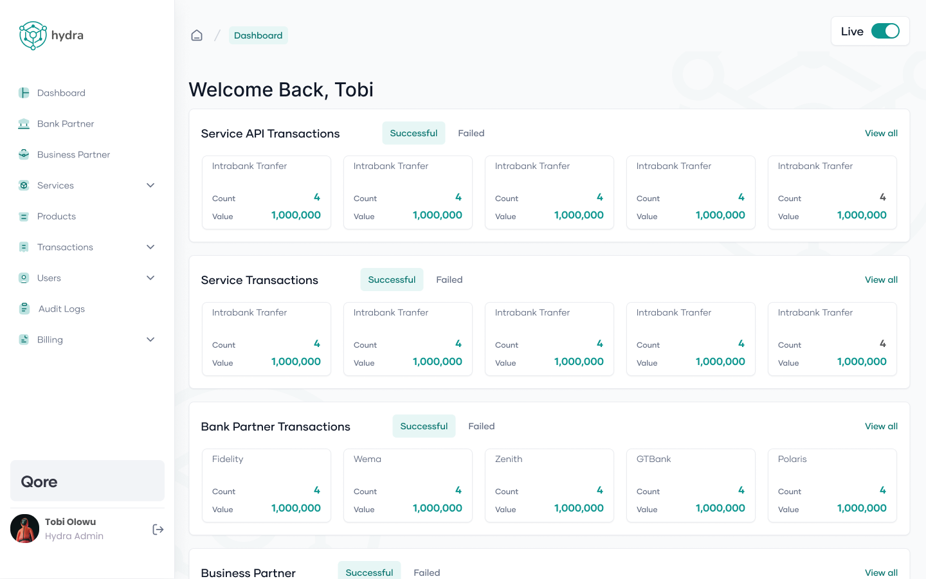Click the Transactions sidebar icon
The width and height of the screenshot is (926, 579).
pos(24,247)
